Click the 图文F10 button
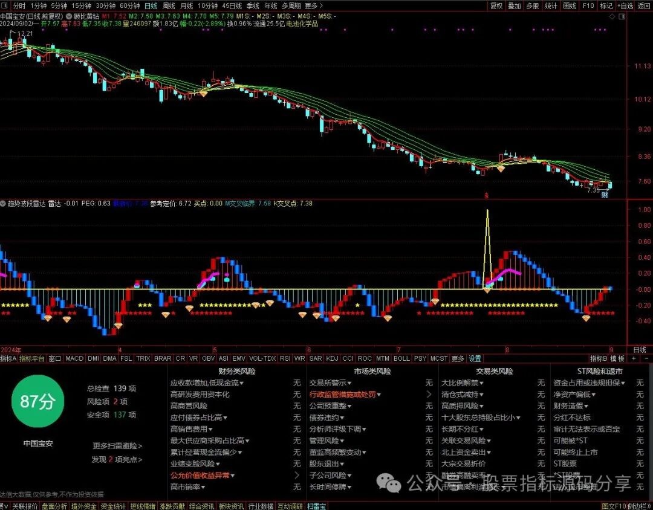 pyautogui.click(x=614, y=506)
